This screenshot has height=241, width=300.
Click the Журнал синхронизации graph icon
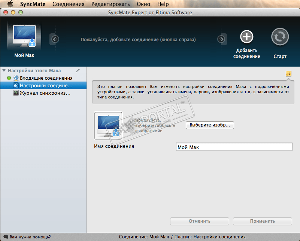coord(16,93)
